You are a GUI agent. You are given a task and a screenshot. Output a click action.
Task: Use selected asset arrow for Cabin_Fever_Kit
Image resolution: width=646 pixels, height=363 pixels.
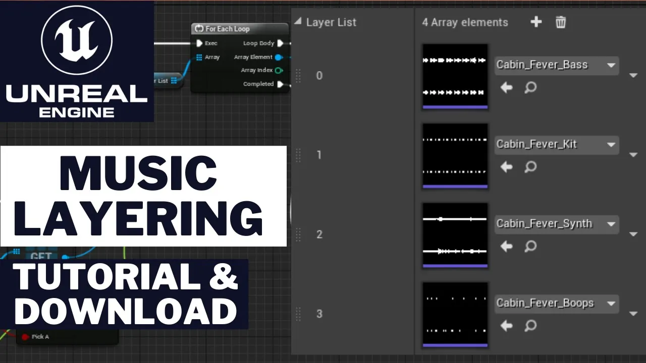(506, 167)
